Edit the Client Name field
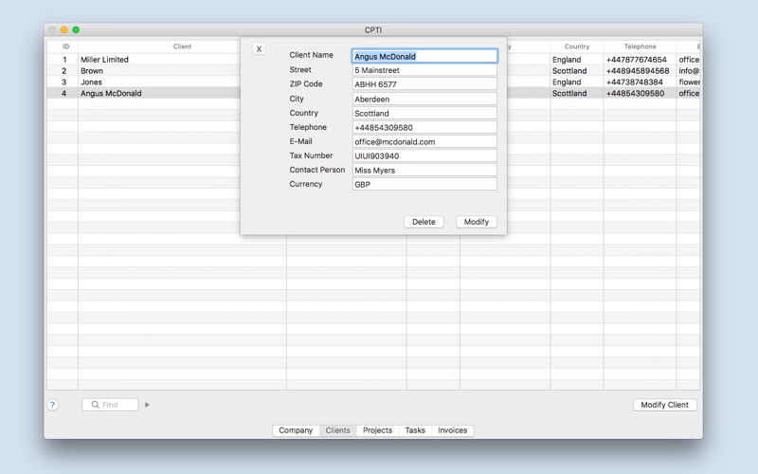 point(424,56)
